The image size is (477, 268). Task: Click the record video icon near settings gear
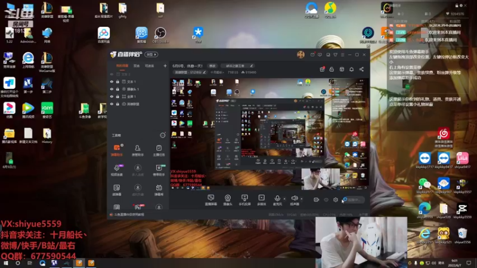pyautogui.click(x=317, y=200)
